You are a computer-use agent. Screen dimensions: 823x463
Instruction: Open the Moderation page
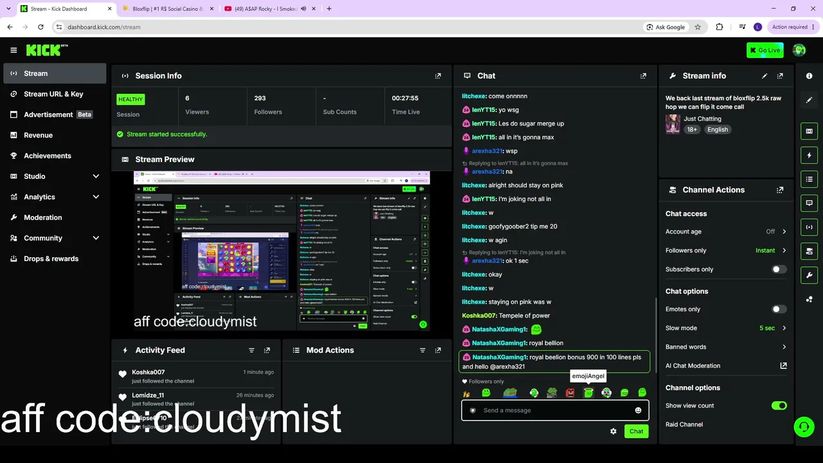(55, 217)
